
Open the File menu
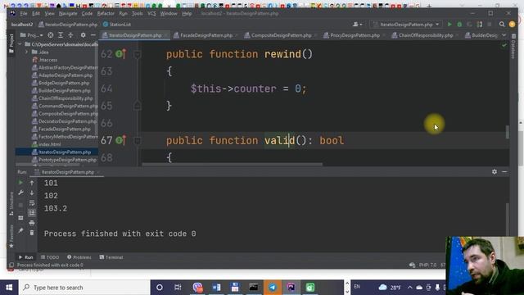click(x=24, y=14)
